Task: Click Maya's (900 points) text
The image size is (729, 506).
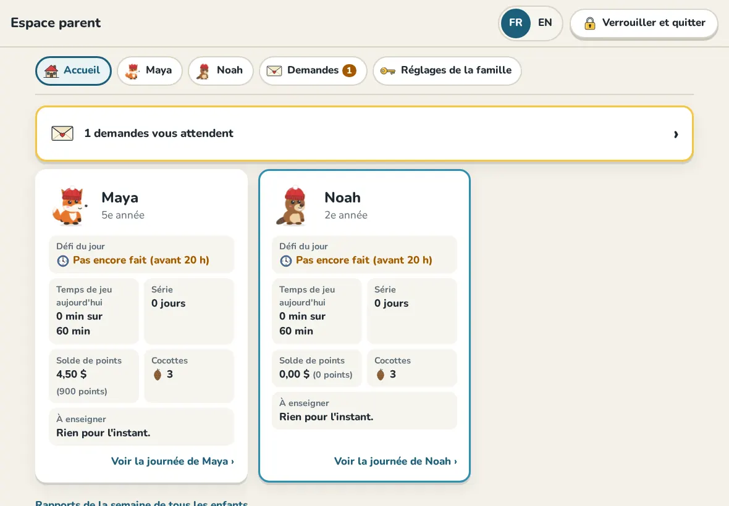Action: pyautogui.click(x=82, y=391)
